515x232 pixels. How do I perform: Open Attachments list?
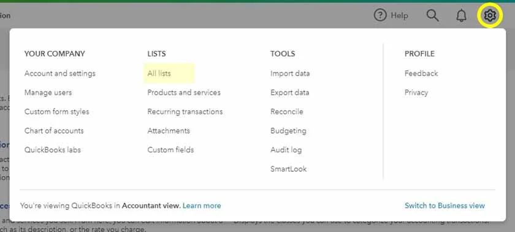click(x=169, y=131)
